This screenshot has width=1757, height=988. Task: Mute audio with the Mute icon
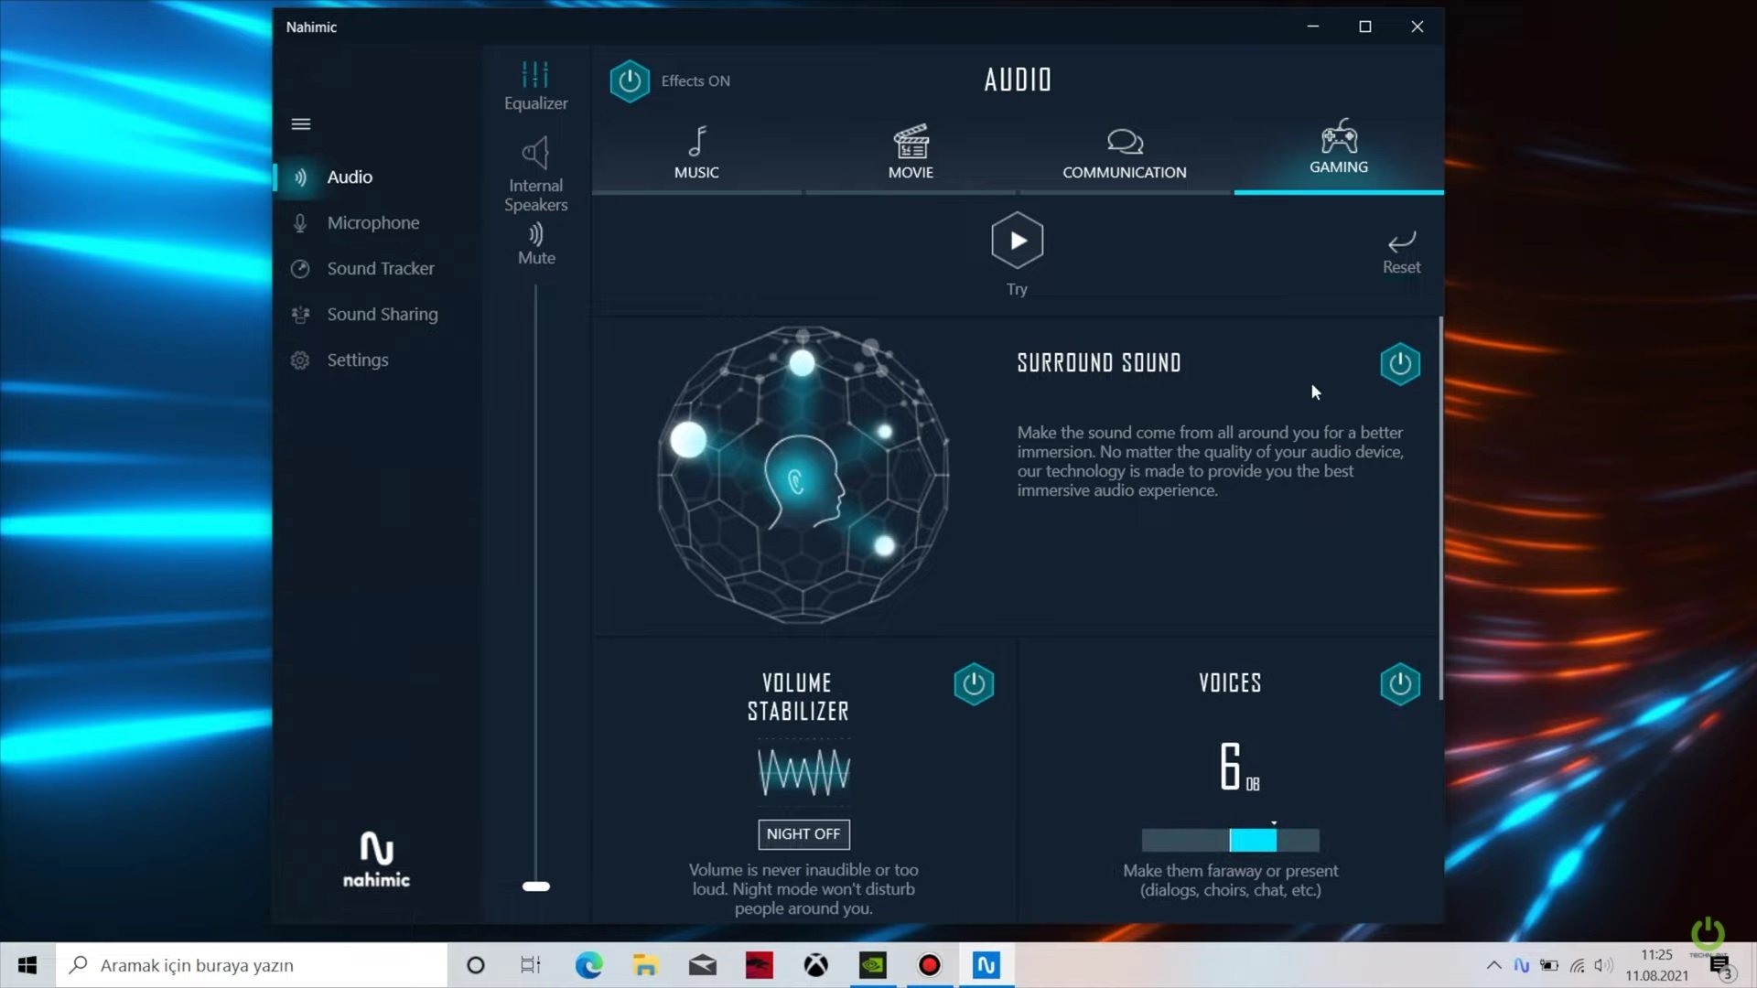click(x=535, y=235)
